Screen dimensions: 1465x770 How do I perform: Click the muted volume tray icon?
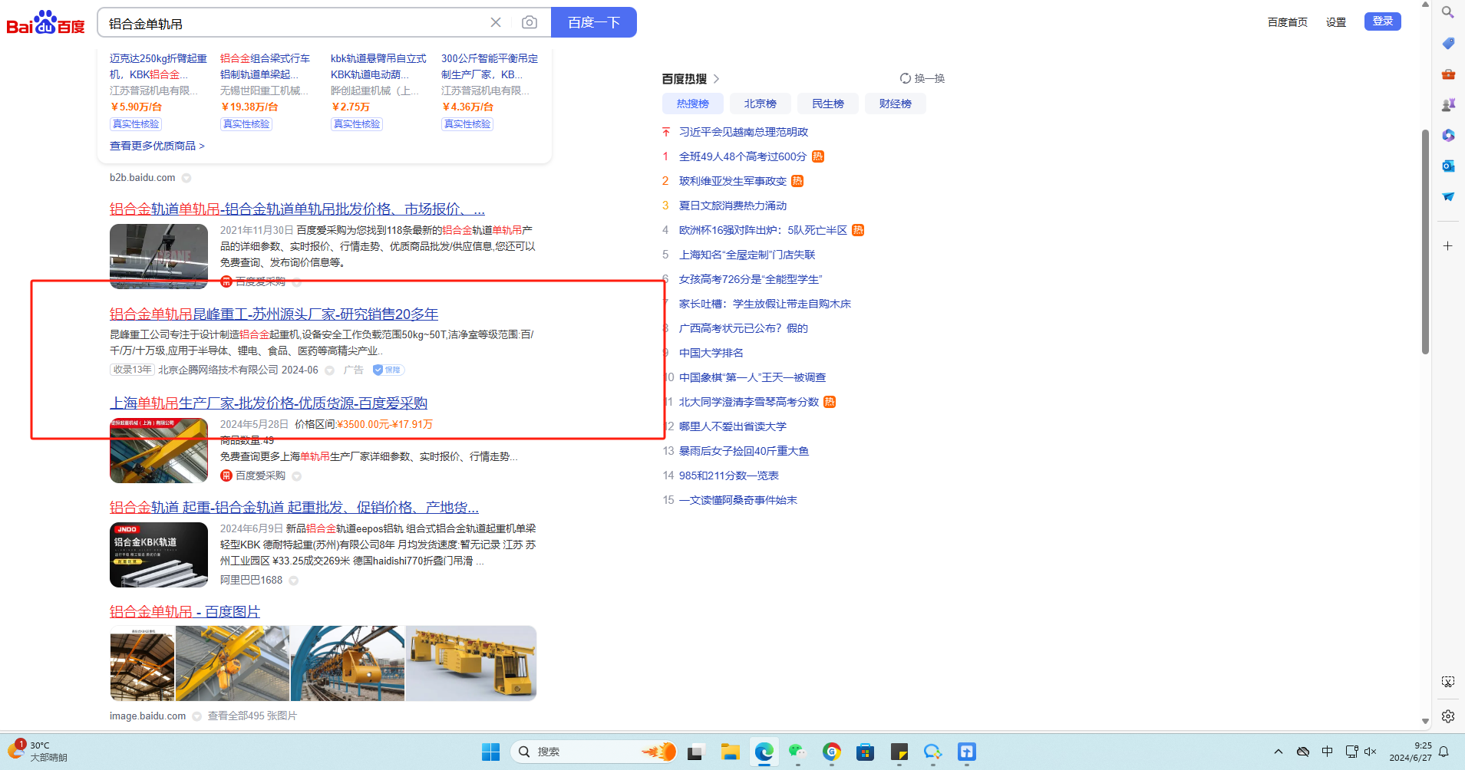click(1371, 752)
